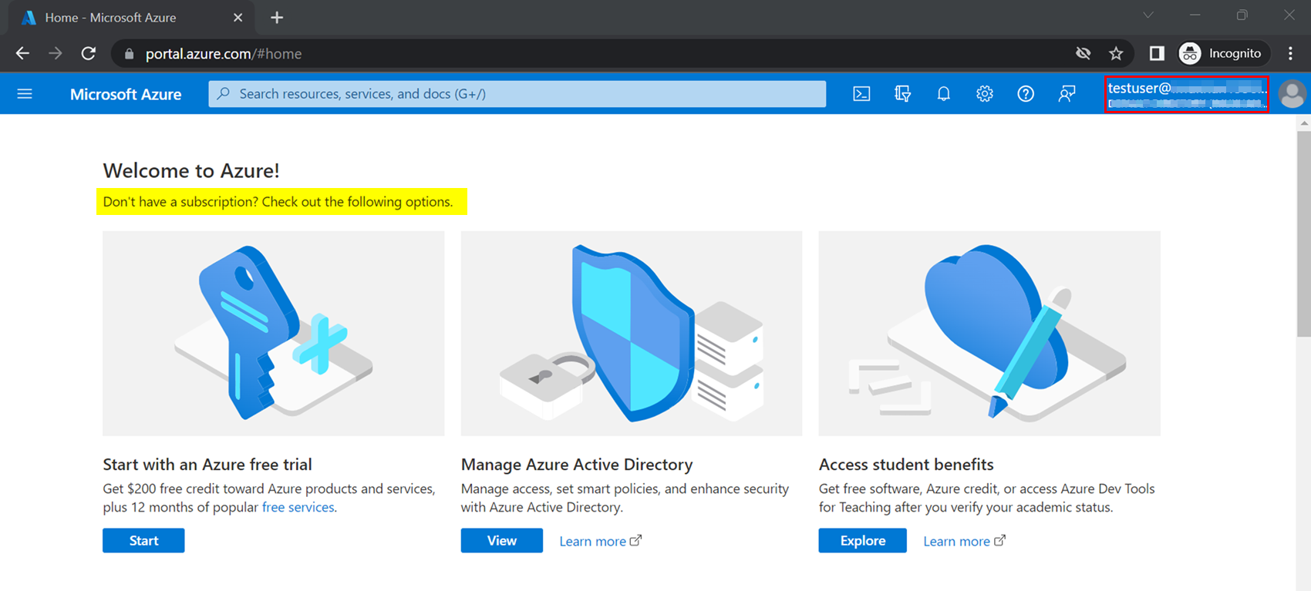Open the tab search chevron
Viewport: 1311px width, 591px height.
point(1148,15)
